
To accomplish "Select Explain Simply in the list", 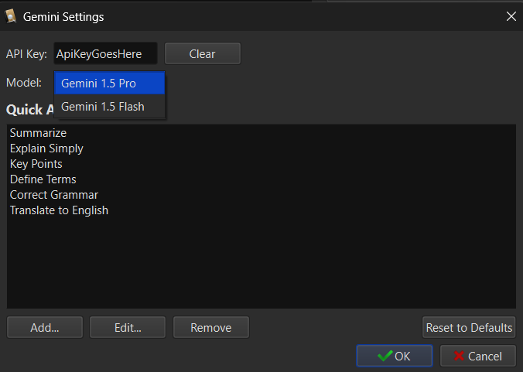I will coord(46,148).
